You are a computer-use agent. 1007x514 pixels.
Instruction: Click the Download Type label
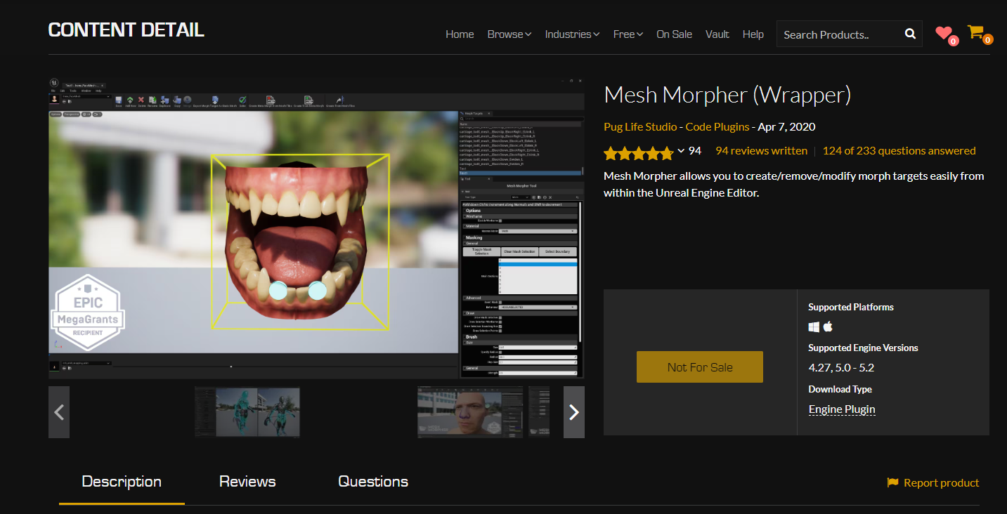(x=840, y=390)
